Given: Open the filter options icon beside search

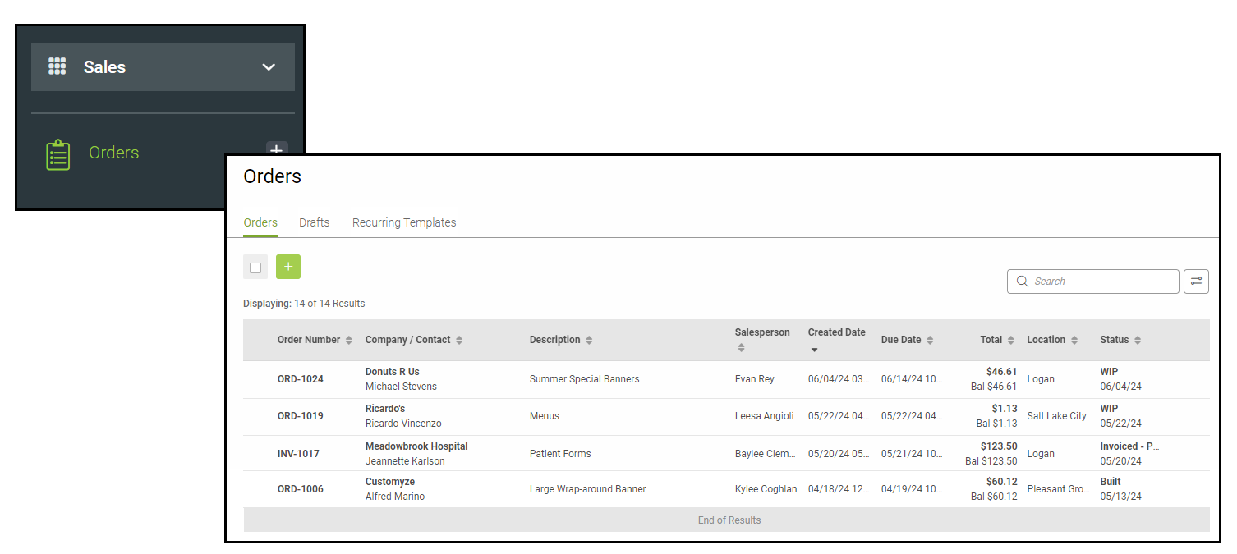Looking at the screenshot, I should click(1197, 282).
